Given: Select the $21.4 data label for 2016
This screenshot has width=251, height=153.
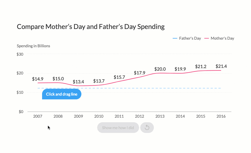Looking at the screenshot, I should tap(221, 66).
